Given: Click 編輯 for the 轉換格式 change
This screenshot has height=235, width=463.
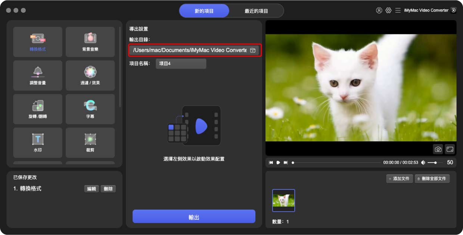Looking at the screenshot, I should coord(91,189).
